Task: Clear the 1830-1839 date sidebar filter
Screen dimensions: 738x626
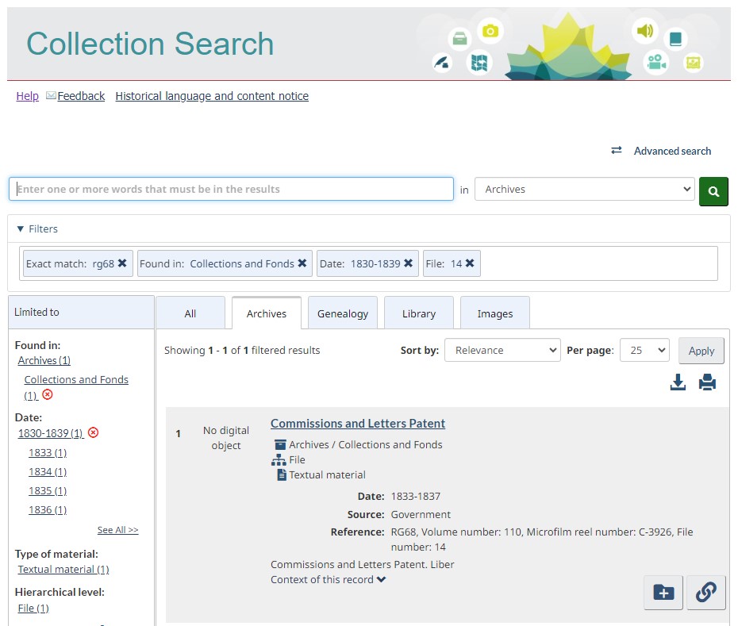Action: pyautogui.click(x=93, y=433)
